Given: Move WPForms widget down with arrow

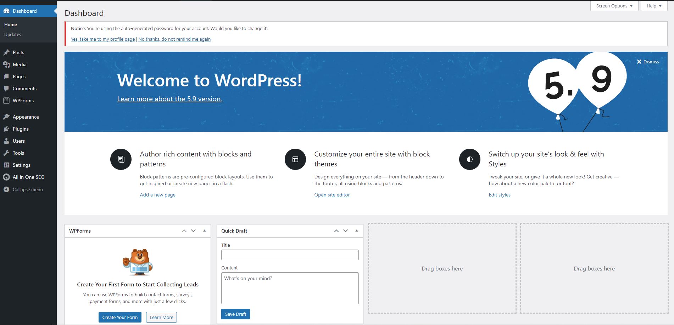Looking at the screenshot, I should (193, 231).
